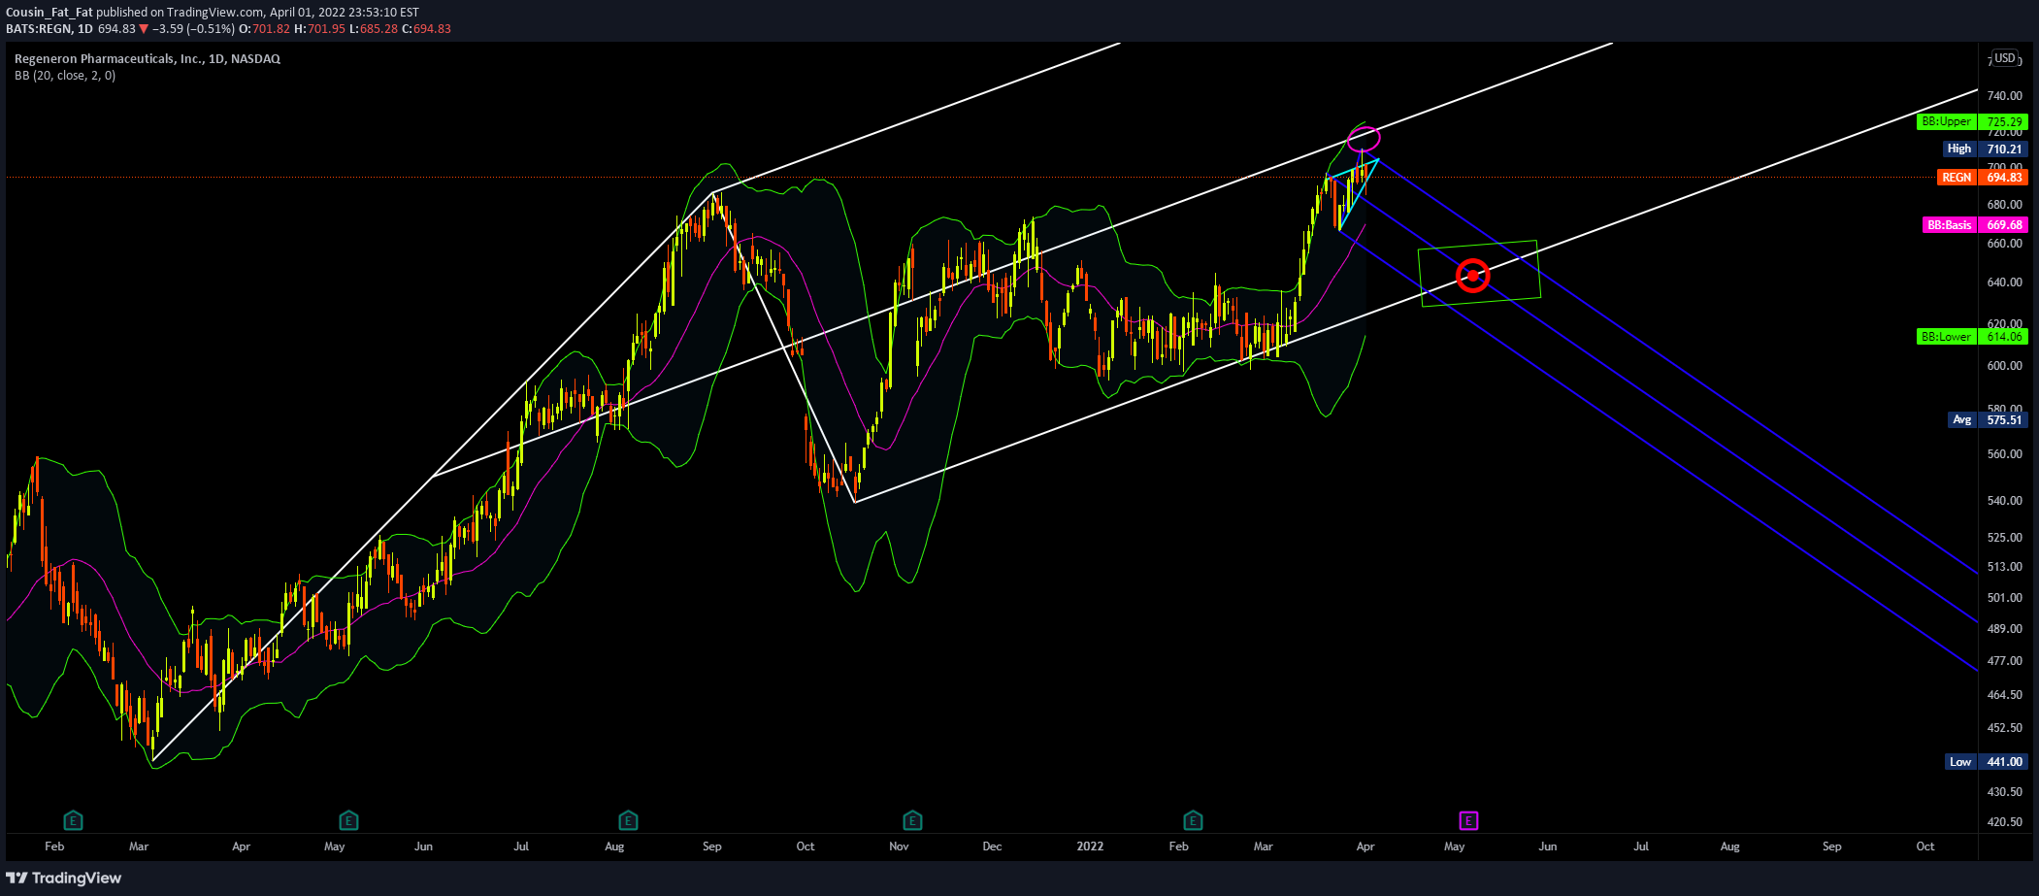2039x896 pixels.
Task: Click the O:701.82 open value in header
Action: [x=264, y=29]
